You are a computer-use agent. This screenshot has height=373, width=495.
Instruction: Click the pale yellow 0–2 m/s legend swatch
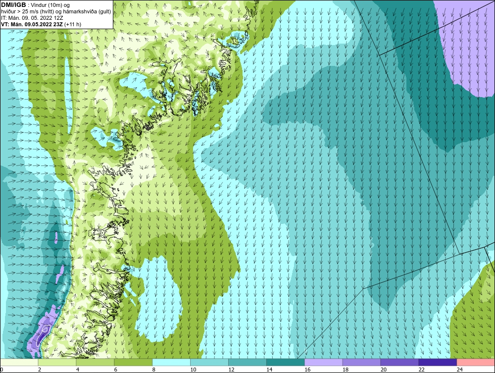point(19,362)
